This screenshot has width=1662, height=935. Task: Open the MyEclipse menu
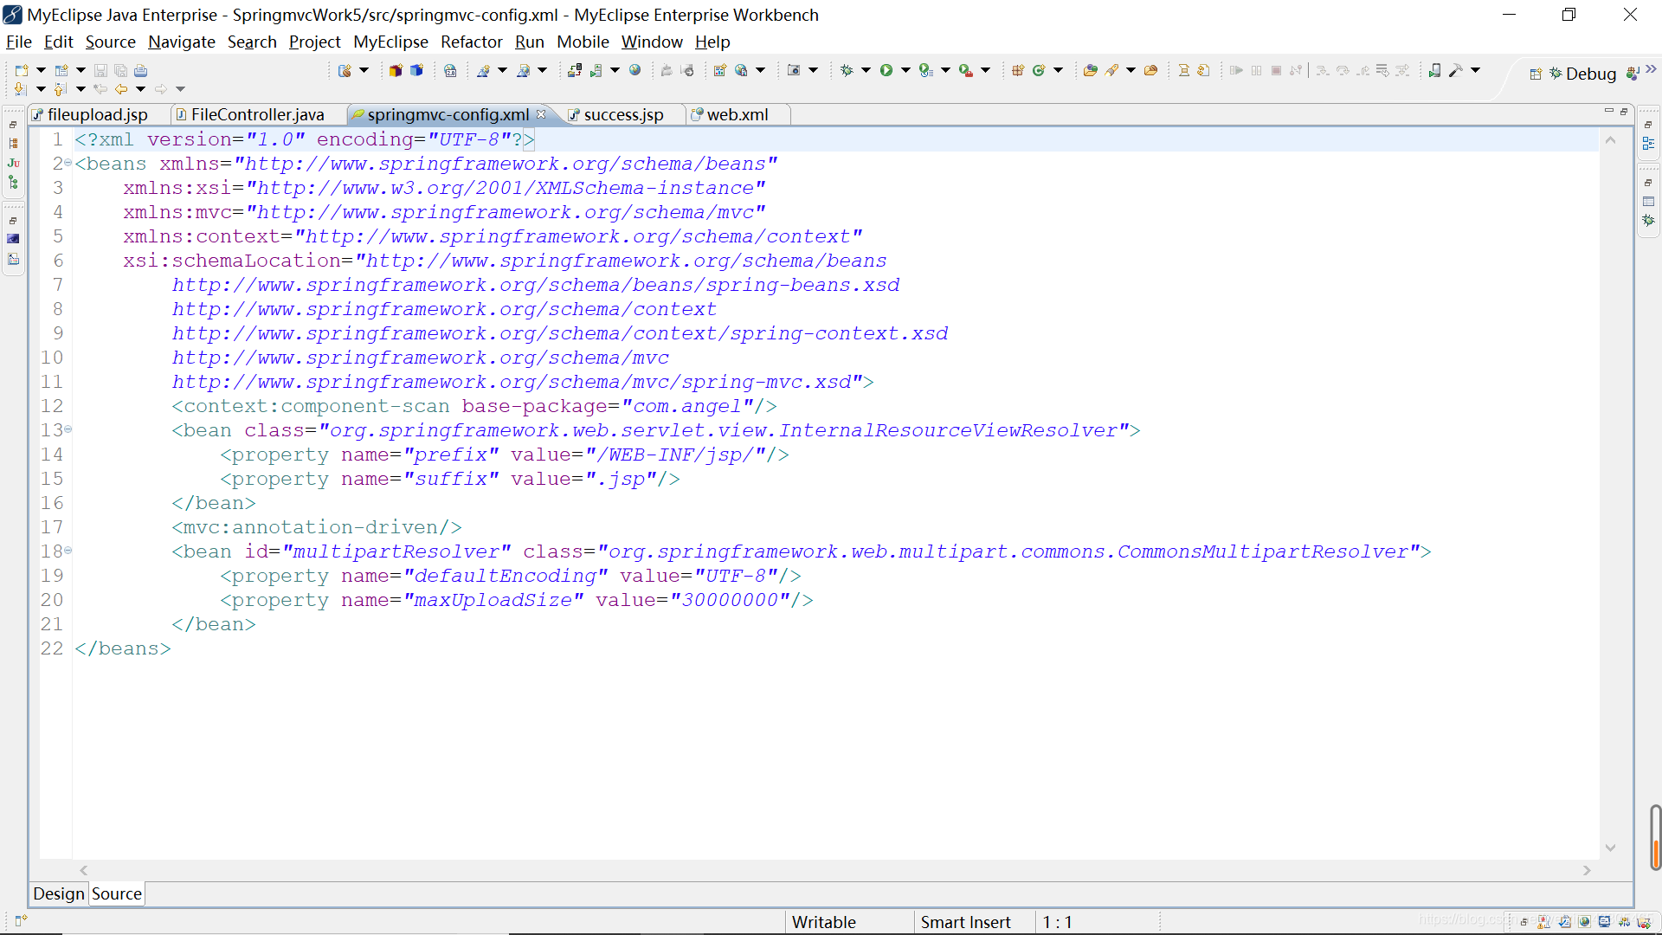pos(390,42)
